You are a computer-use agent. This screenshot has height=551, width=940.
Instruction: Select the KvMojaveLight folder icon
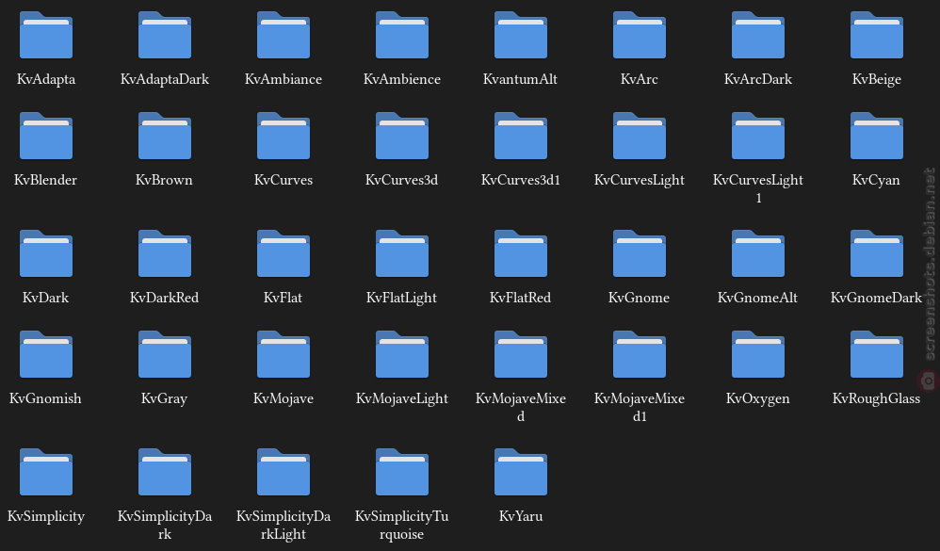(x=402, y=354)
